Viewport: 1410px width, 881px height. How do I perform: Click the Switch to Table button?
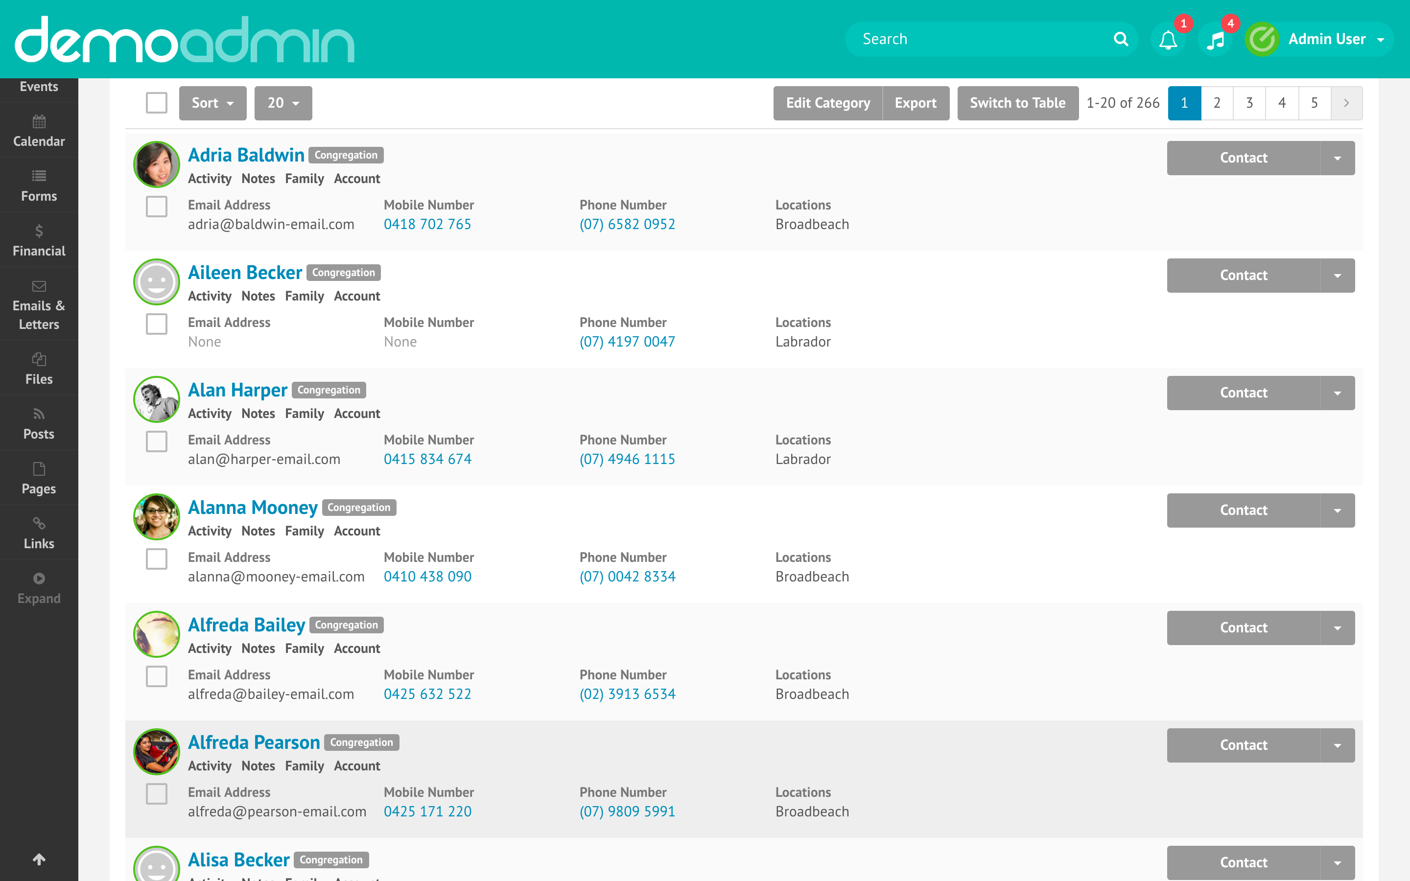[1017, 103]
